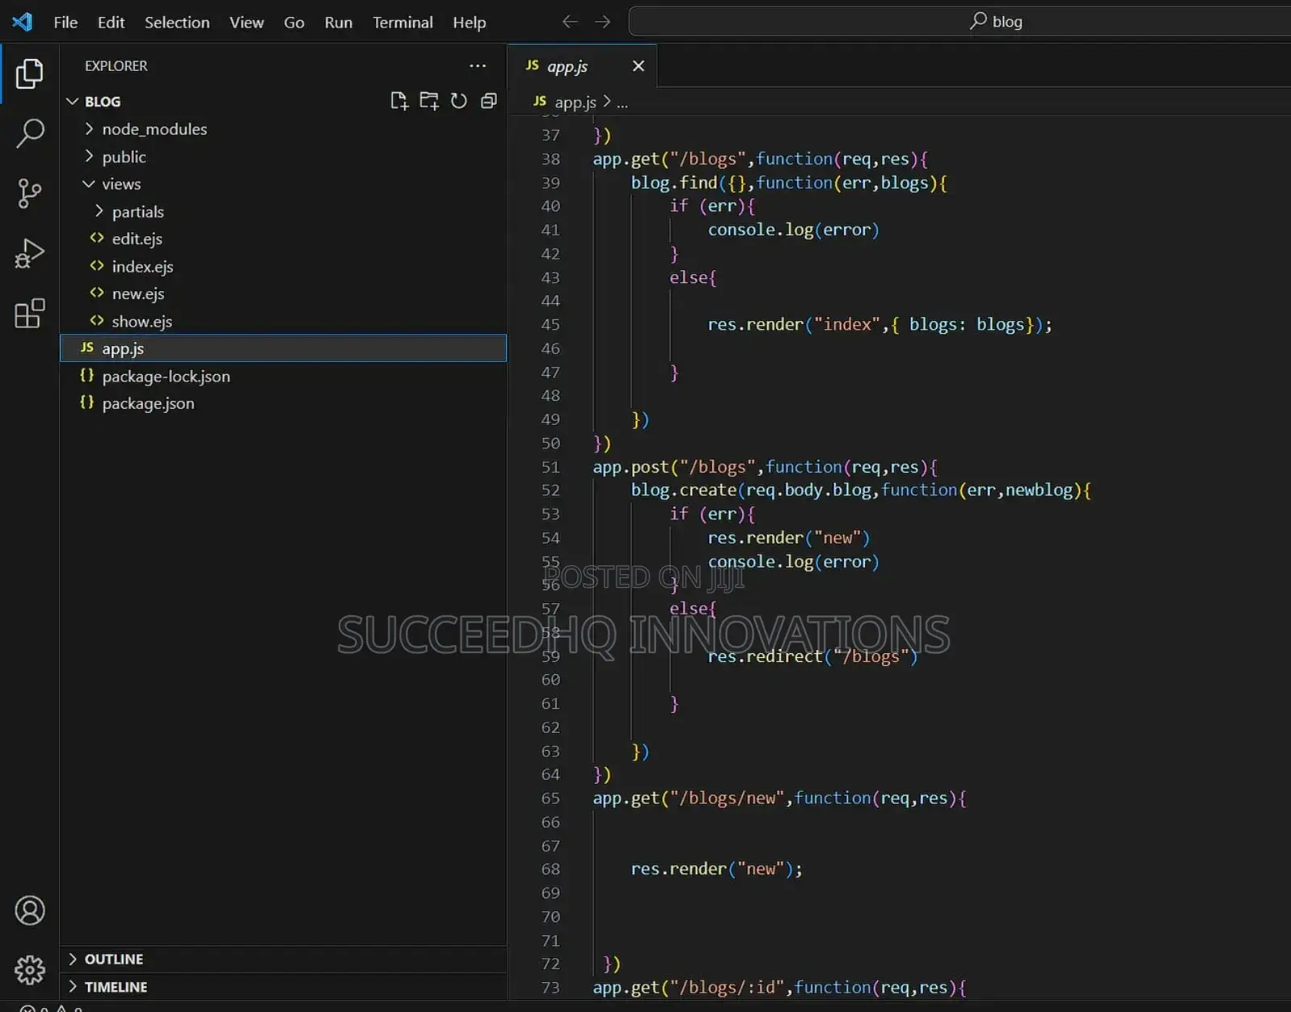Viewport: 1291px width, 1012px height.
Task: Click EXPLORER panel title
Action: coord(116,66)
